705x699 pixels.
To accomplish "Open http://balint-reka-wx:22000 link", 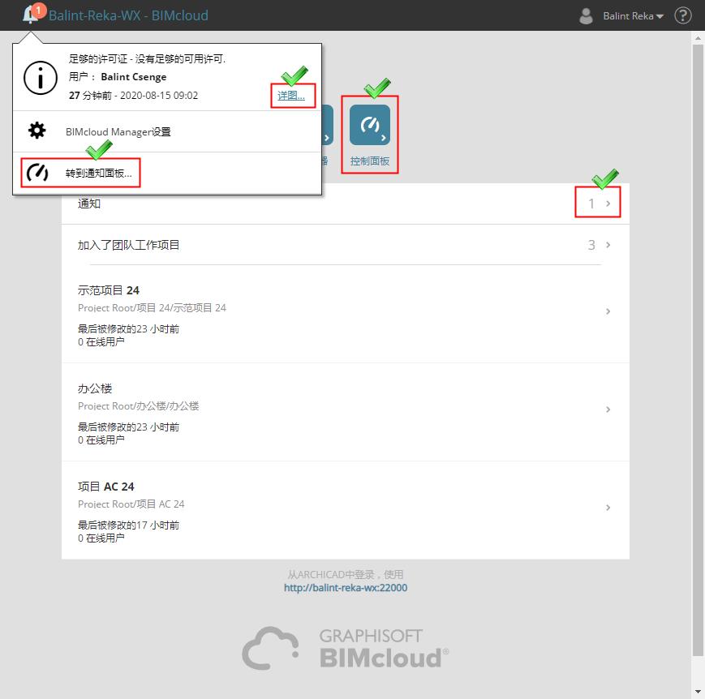I will [346, 588].
